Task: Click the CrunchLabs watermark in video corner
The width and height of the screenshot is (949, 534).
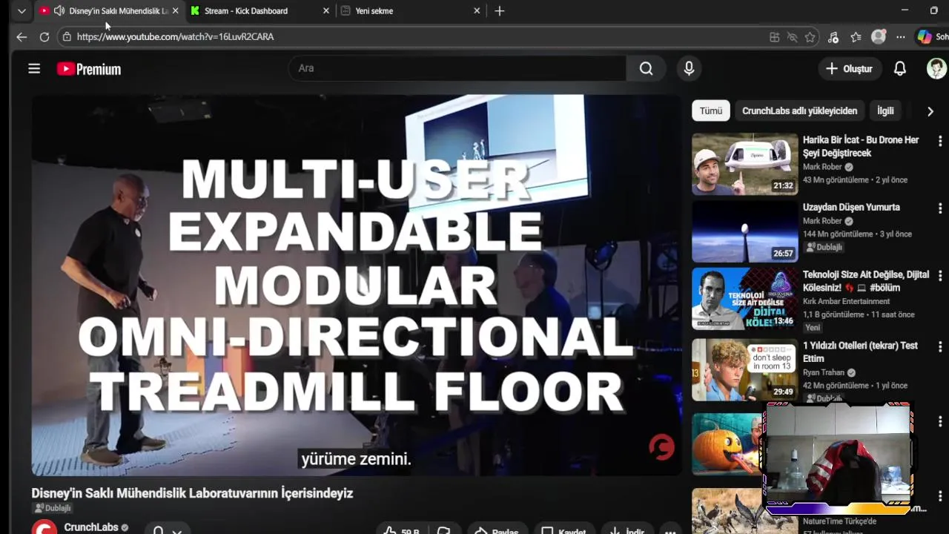Action: (x=661, y=447)
